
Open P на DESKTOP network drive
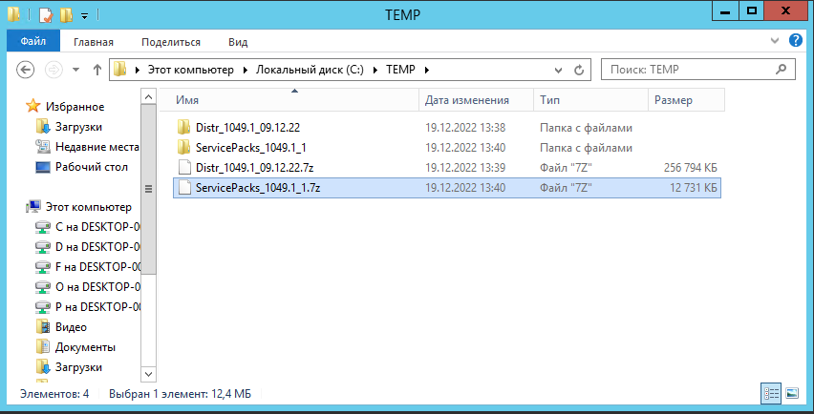tap(97, 307)
